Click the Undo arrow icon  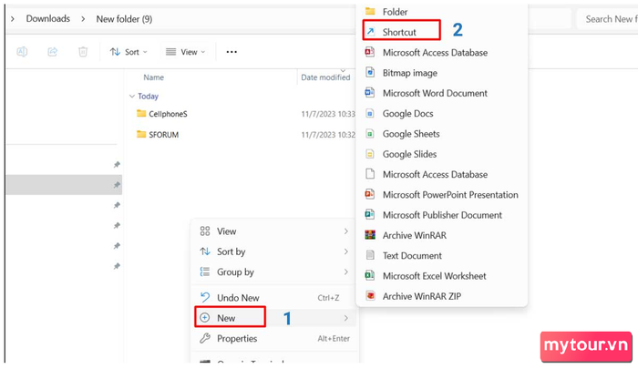tap(205, 297)
